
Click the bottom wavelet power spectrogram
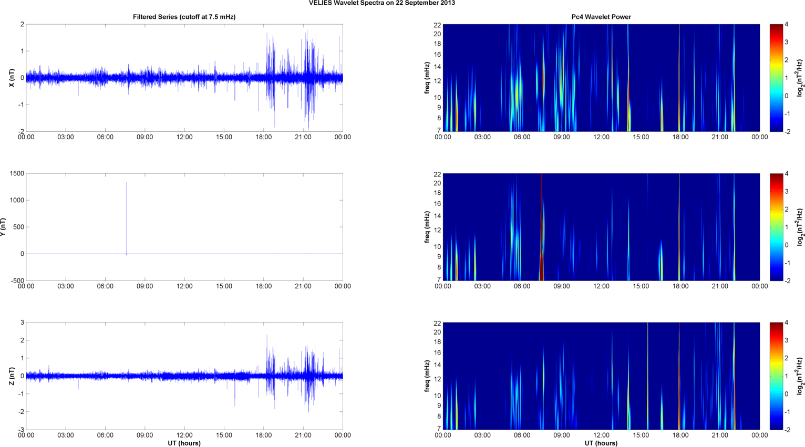(601, 376)
